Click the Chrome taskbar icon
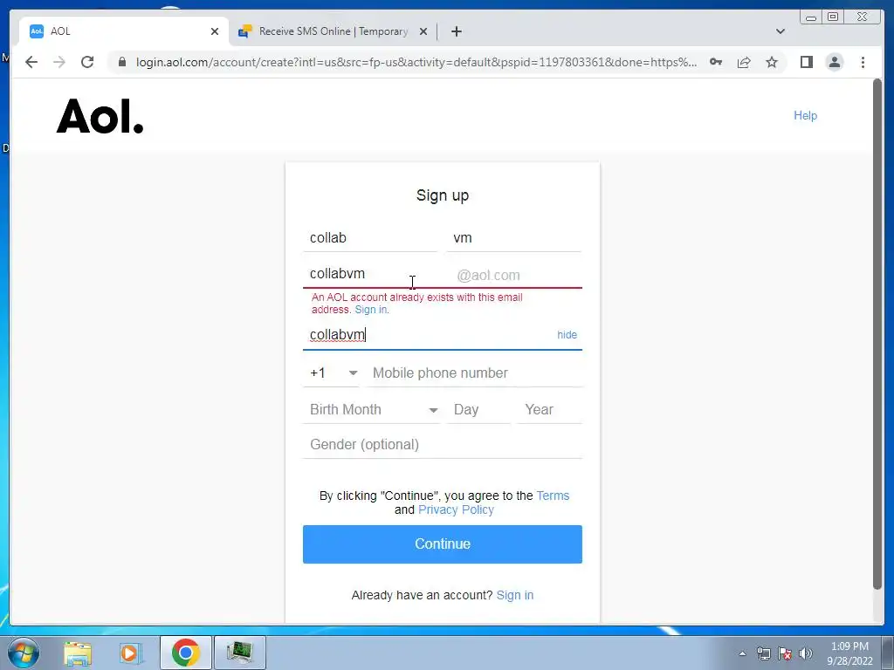Image resolution: width=894 pixels, height=670 pixels. pyautogui.click(x=185, y=653)
